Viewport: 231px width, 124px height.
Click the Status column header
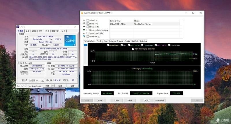click(157, 21)
